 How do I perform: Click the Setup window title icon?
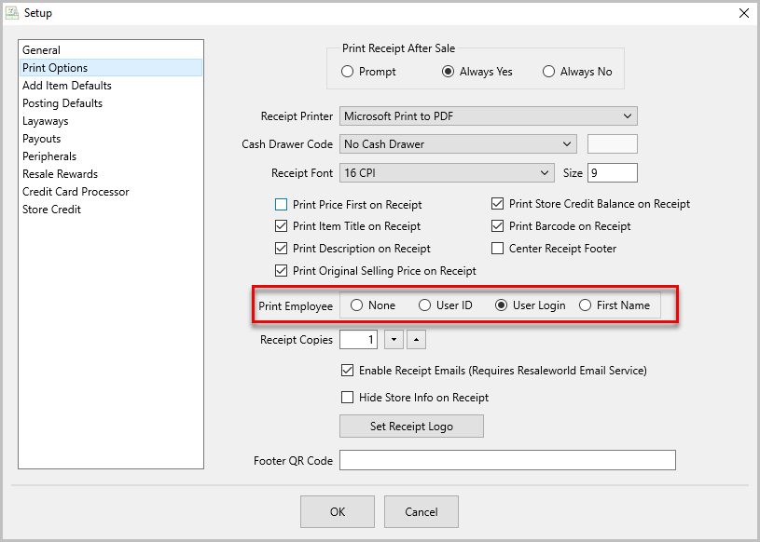coord(11,13)
